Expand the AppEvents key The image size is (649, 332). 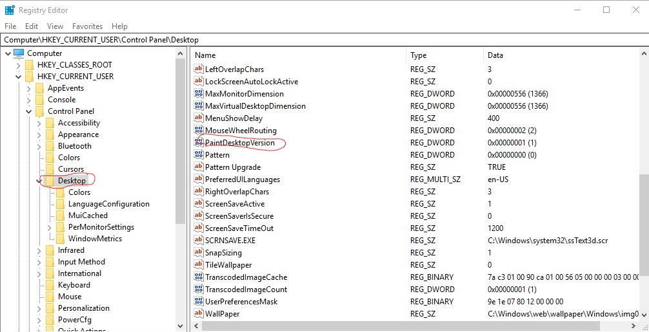[x=28, y=88]
